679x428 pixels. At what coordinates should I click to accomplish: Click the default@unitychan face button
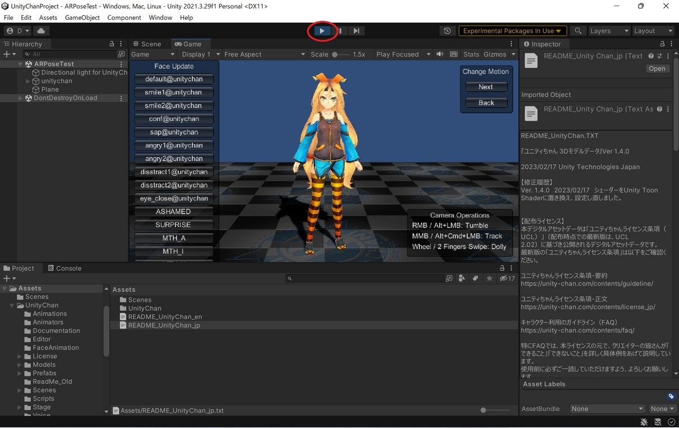point(174,79)
